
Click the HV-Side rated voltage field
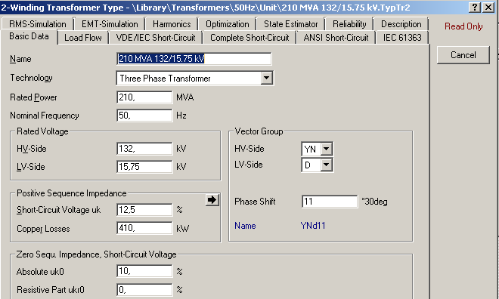click(144, 149)
